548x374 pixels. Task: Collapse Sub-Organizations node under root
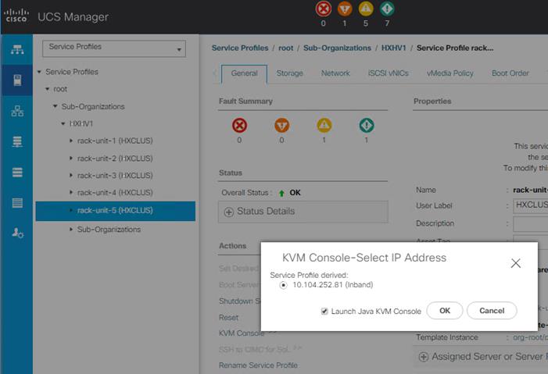click(55, 106)
